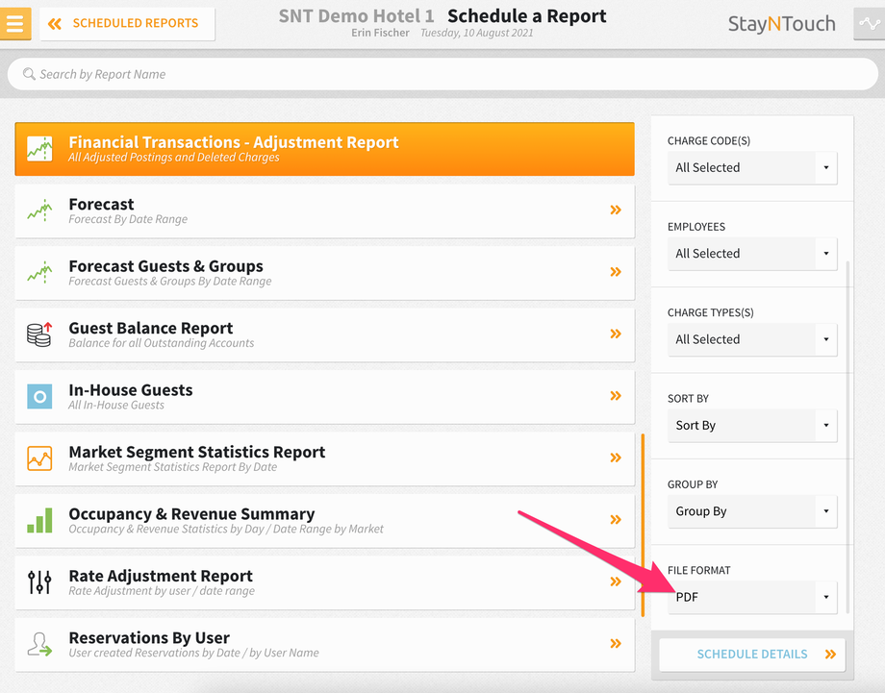The image size is (885, 693).
Task: Click the Forecast Guests & Groups chart icon
Action: (39, 272)
